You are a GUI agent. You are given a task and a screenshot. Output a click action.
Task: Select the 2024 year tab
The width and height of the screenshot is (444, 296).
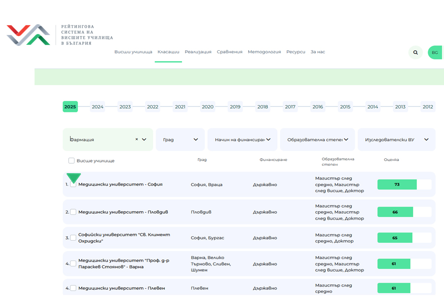pos(98,107)
